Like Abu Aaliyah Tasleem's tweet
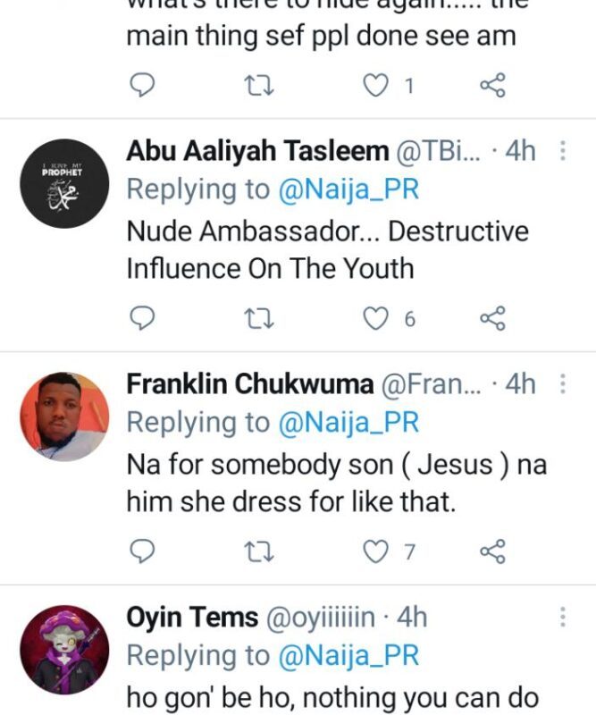Image resolution: width=596 pixels, height=715 pixels. (x=376, y=317)
